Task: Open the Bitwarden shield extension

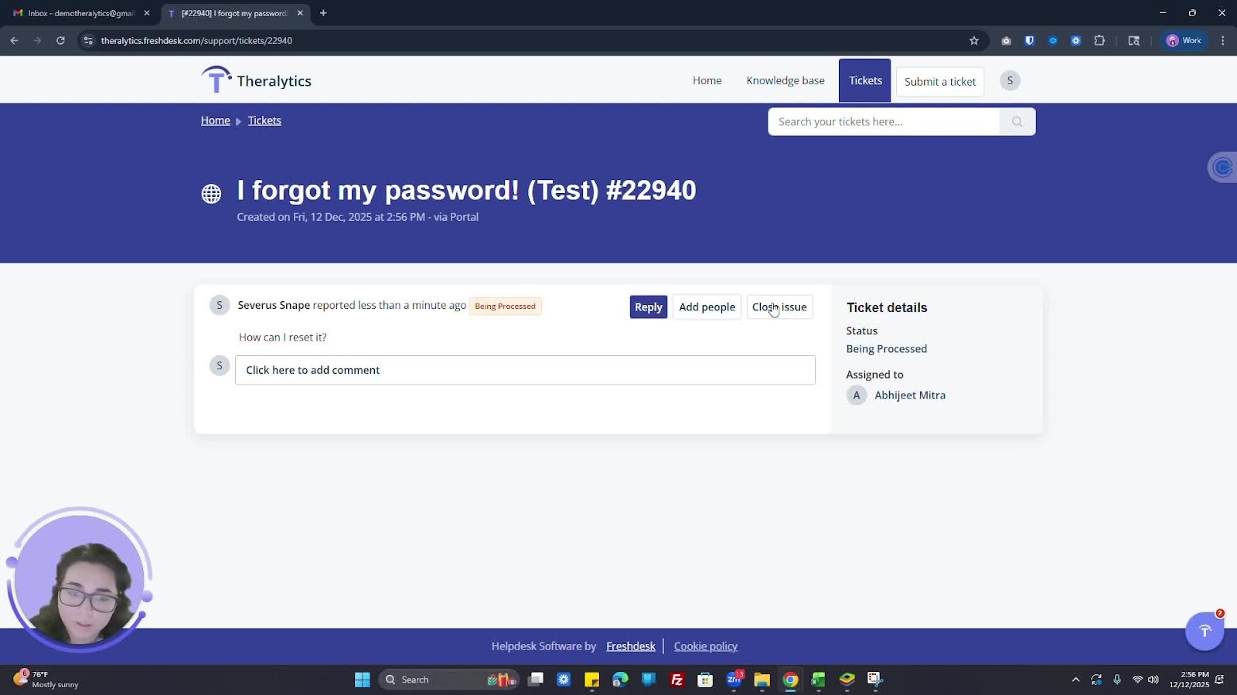Action: [x=1029, y=41]
